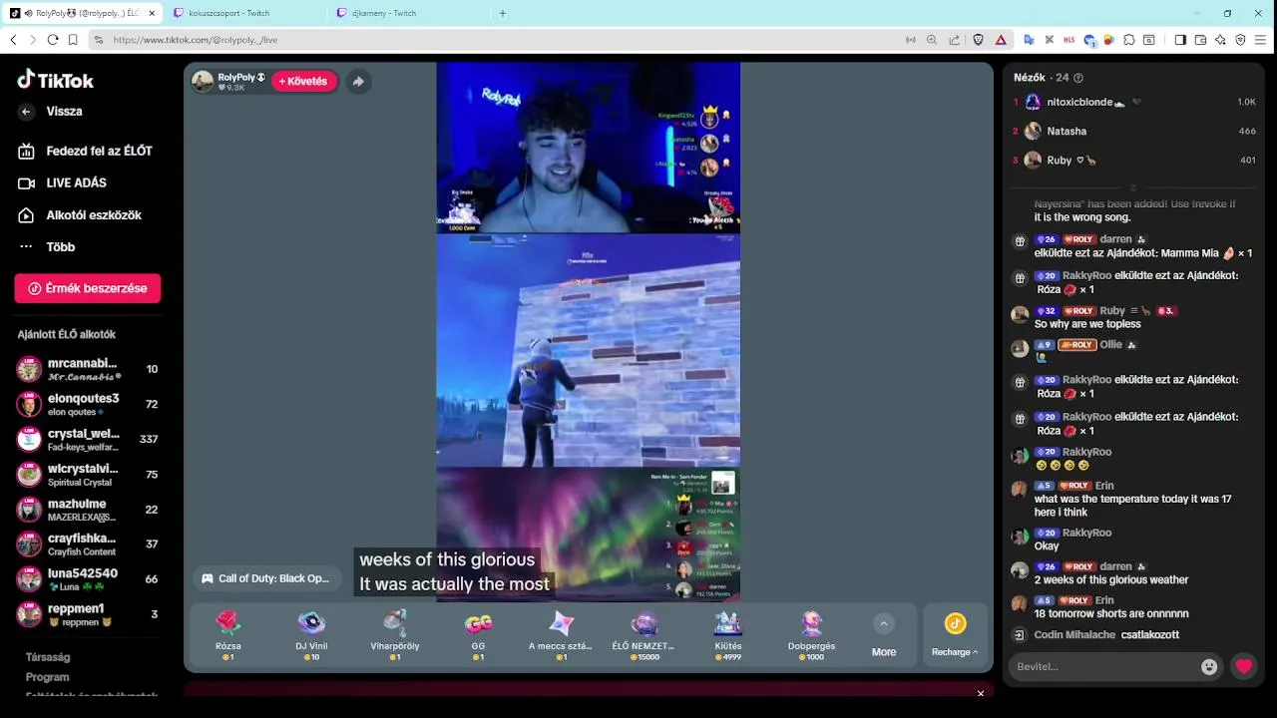Send the Dobpergés gift

click(x=811, y=635)
